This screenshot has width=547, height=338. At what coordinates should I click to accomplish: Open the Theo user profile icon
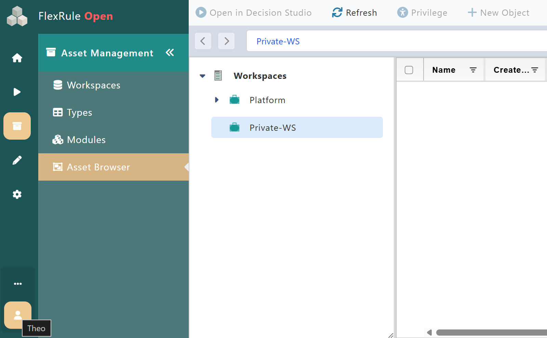[x=18, y=315]
